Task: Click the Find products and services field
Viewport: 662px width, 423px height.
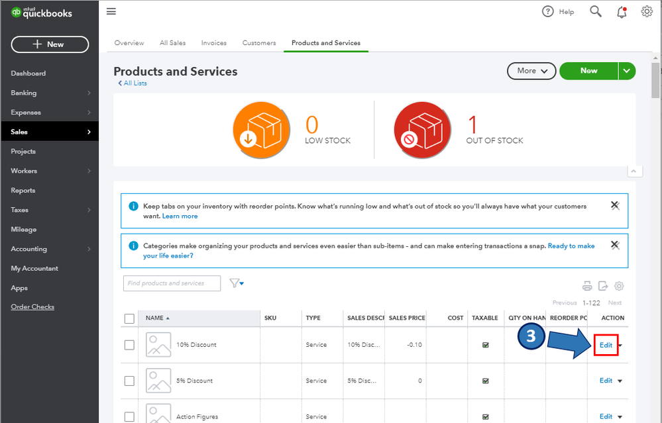Action: pos(172,283)
